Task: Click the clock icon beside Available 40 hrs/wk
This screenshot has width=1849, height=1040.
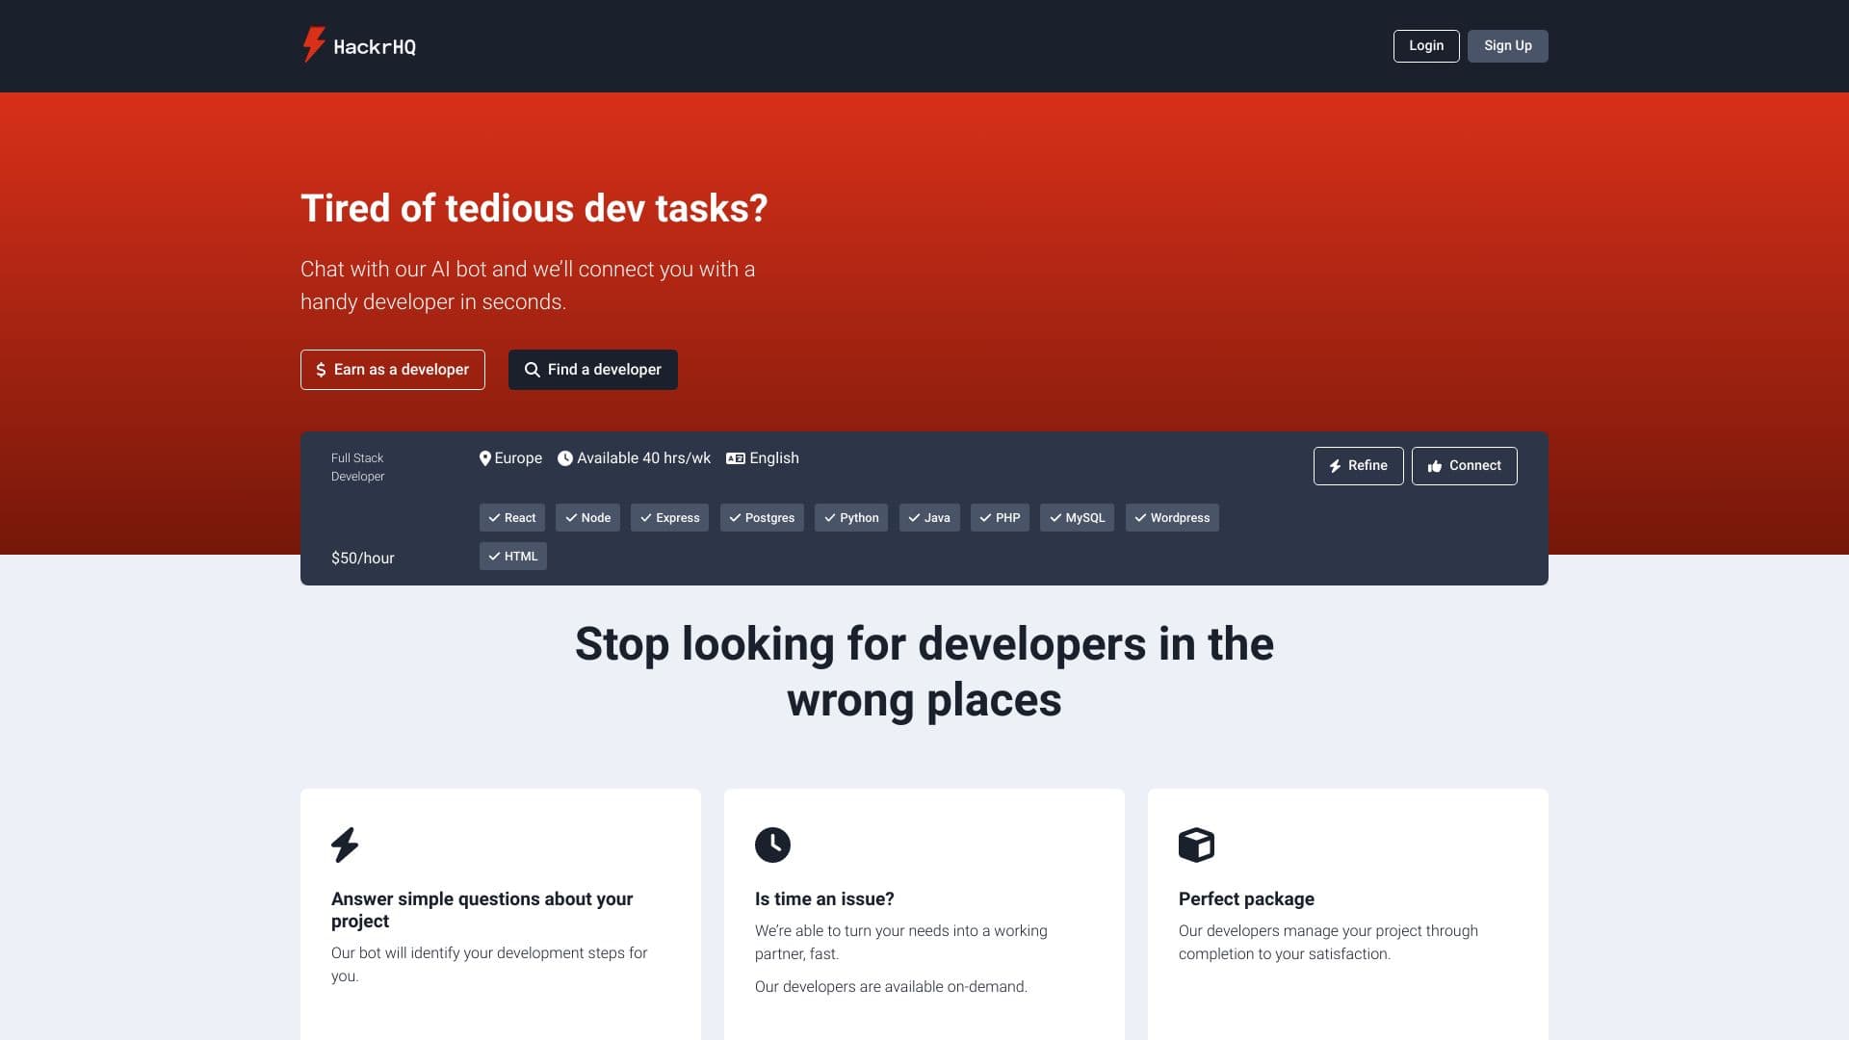Action: coord(565,458)
